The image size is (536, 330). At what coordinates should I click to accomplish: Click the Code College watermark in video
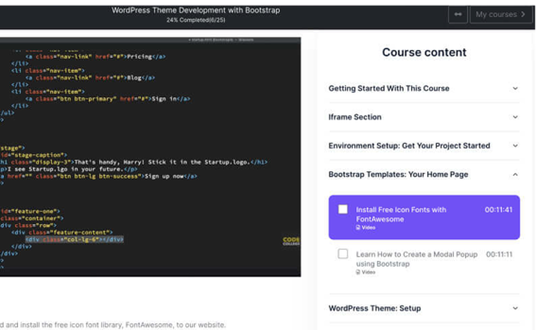pyautogui.click(x=291, y=241)
